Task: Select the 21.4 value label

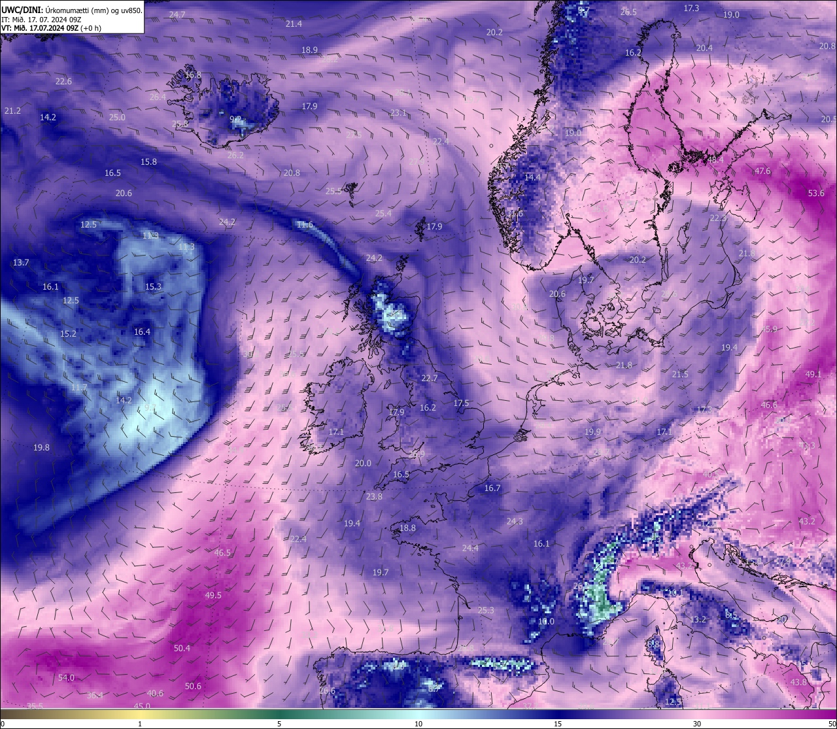Action: pos(294,24)
